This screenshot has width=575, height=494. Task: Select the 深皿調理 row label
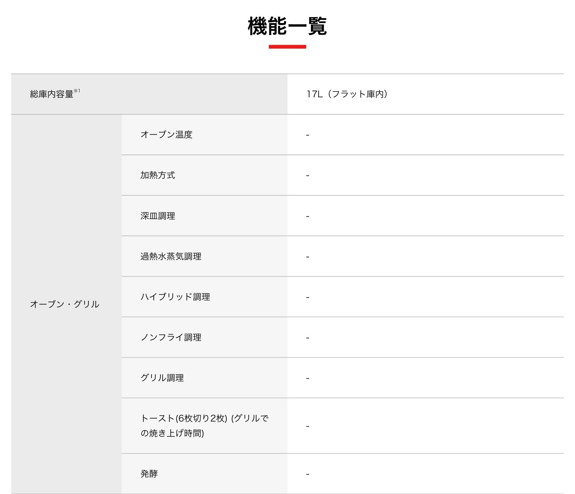pos(158,216)
